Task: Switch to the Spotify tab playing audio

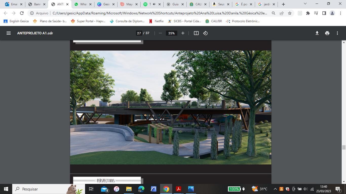Action: click(x=152, y=4)
